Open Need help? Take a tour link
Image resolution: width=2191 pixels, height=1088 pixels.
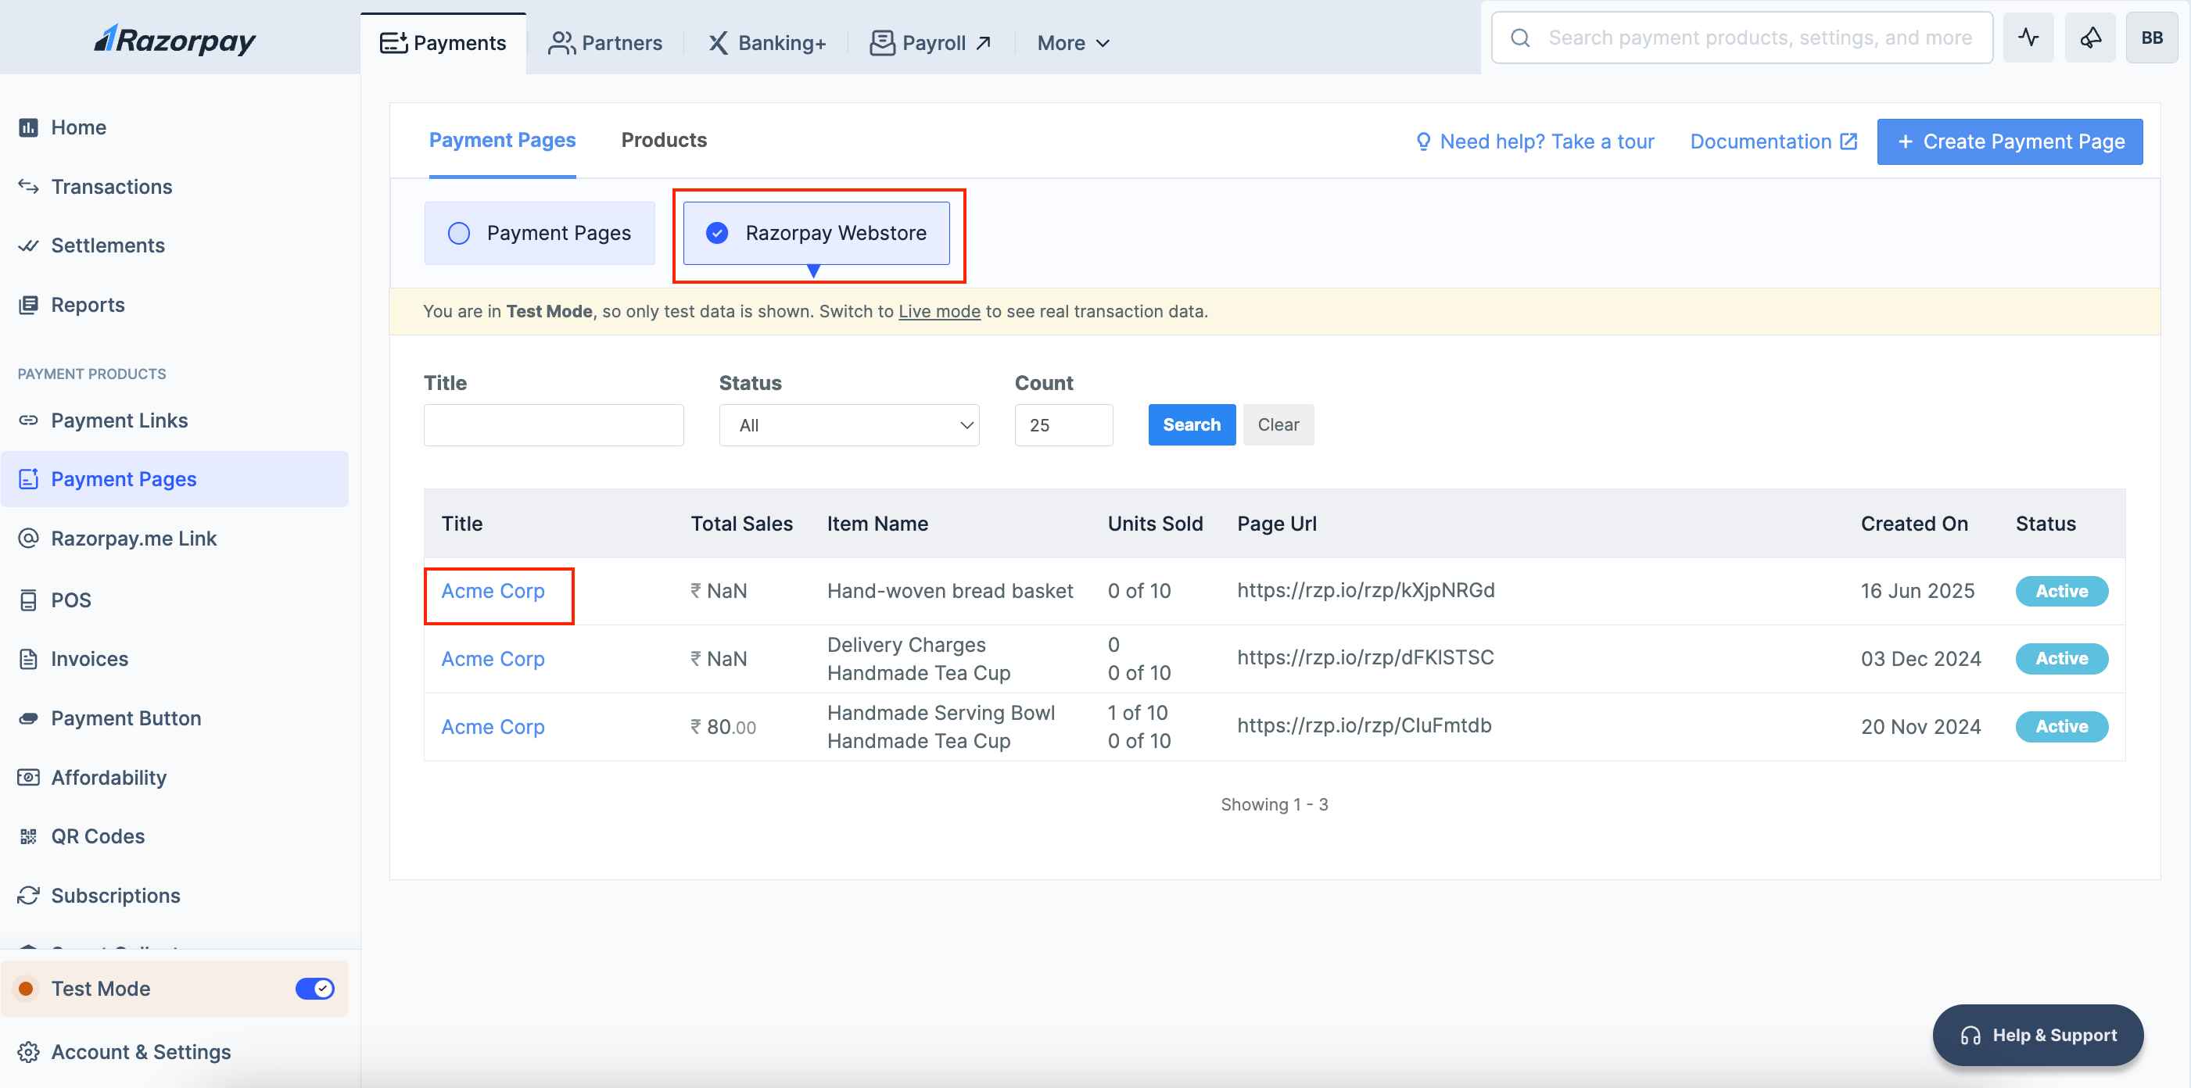[1534, 141]
